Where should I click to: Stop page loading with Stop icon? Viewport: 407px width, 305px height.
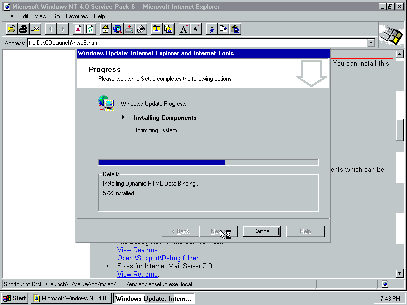click(x=78, y=29)
